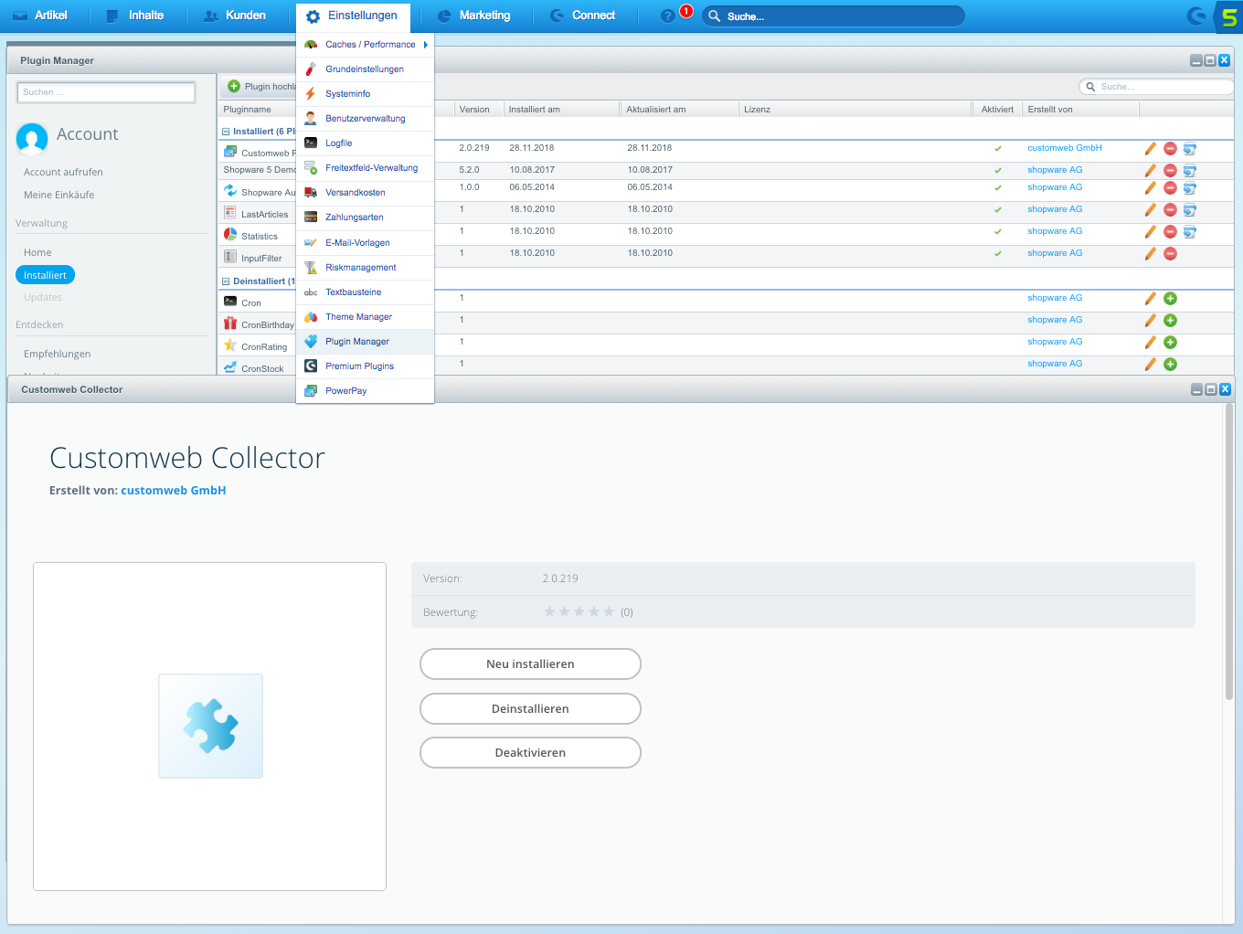Click the Deinstallieren button
The height and width of the screenshot is (934, 1243).
coord(530,708)
